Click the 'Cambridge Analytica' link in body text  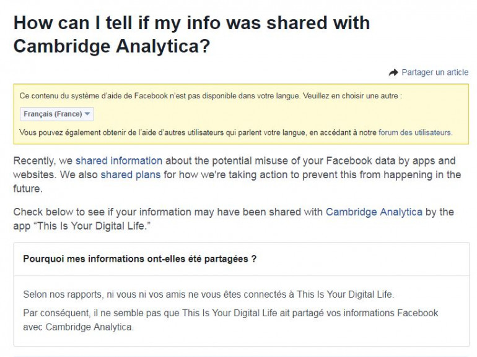374,212
